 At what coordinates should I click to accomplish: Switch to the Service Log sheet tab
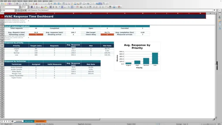click(x=29, y=121)
